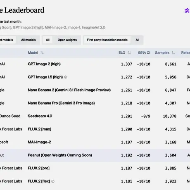Select the 'Open weights' filter
This screenshot has height=190, width=190.
(67, 40)
